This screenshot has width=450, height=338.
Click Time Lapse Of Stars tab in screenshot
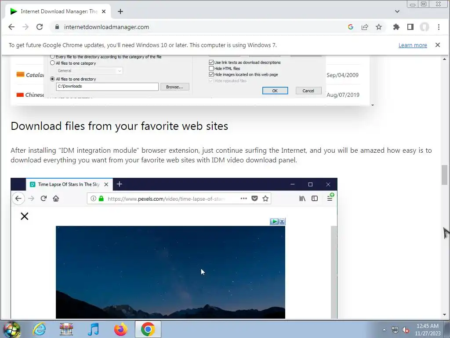(x=69, y=184)
